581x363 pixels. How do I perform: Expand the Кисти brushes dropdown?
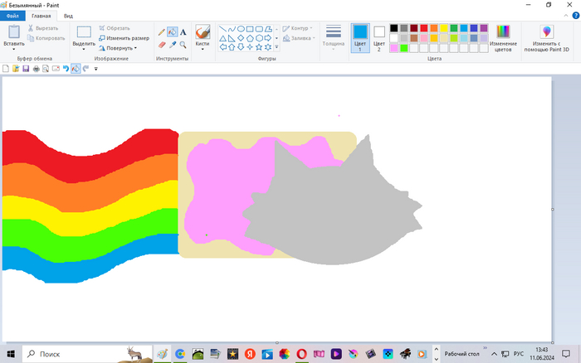point(203,48)
